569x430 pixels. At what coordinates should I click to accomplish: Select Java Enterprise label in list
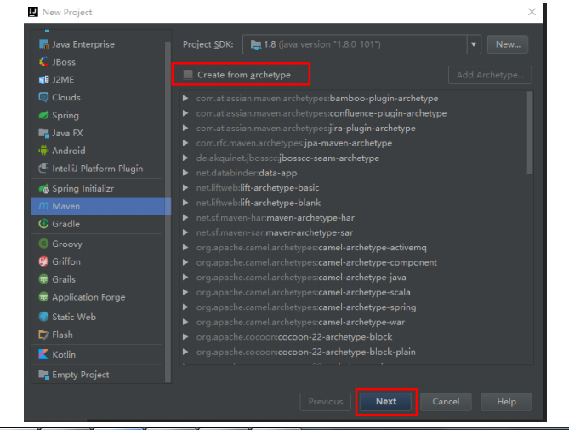coord(83,44)
